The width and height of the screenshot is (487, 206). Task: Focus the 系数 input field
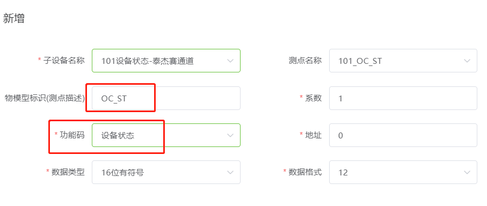click(403, 98)
